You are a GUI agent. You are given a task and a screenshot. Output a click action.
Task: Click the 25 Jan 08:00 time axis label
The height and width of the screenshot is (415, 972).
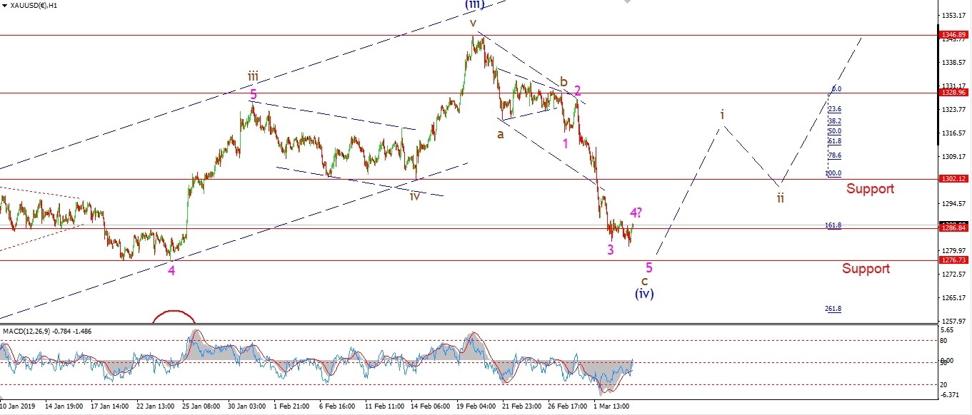pos(202,406)
